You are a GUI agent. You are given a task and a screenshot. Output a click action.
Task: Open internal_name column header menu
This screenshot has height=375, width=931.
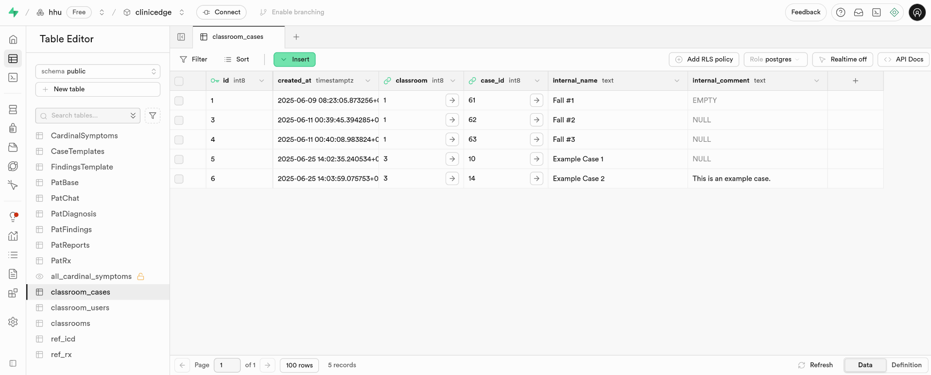pyautogui.click(x=677, y=81)
